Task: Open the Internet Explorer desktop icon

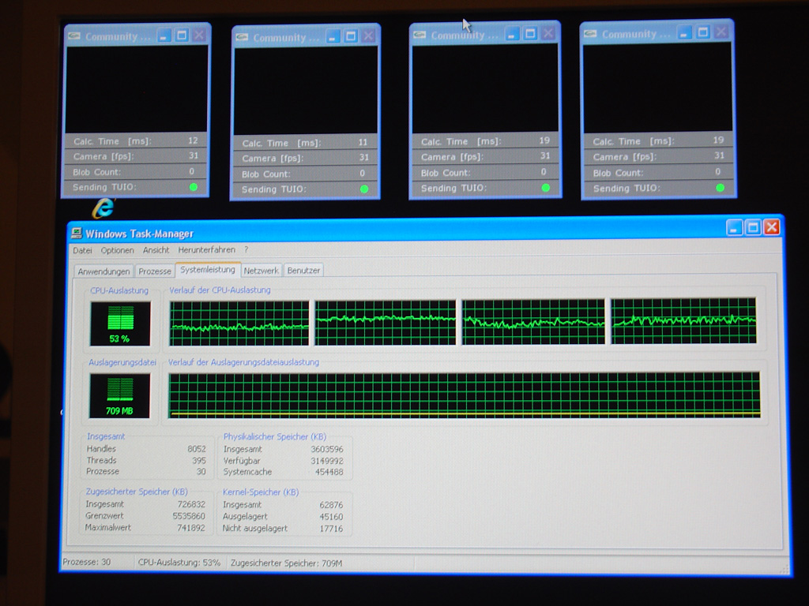Action: click(103, 208)
